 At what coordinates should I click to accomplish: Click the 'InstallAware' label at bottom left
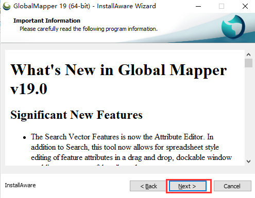[x=20, y=185]
